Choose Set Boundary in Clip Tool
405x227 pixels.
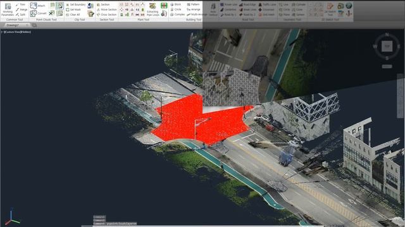point(76,4)
